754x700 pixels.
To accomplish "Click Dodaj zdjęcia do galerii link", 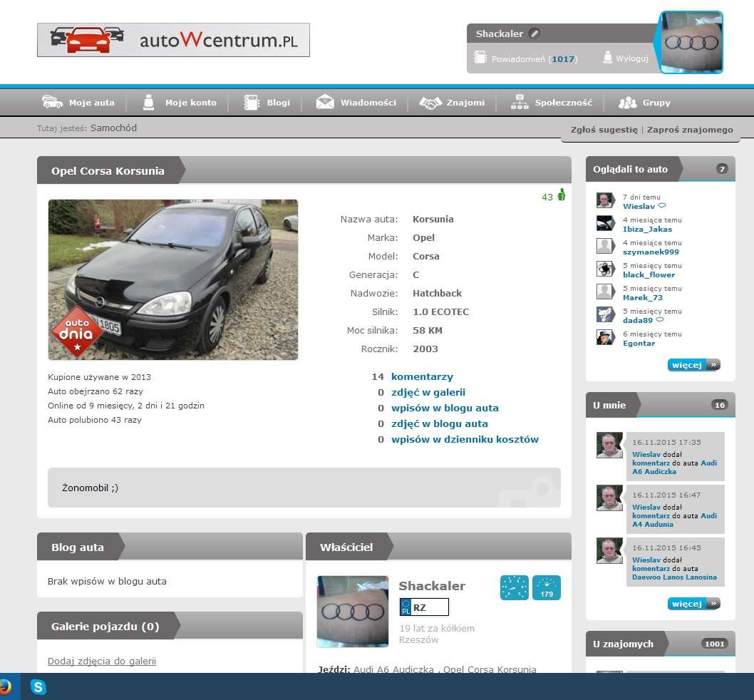I will 102,661.
